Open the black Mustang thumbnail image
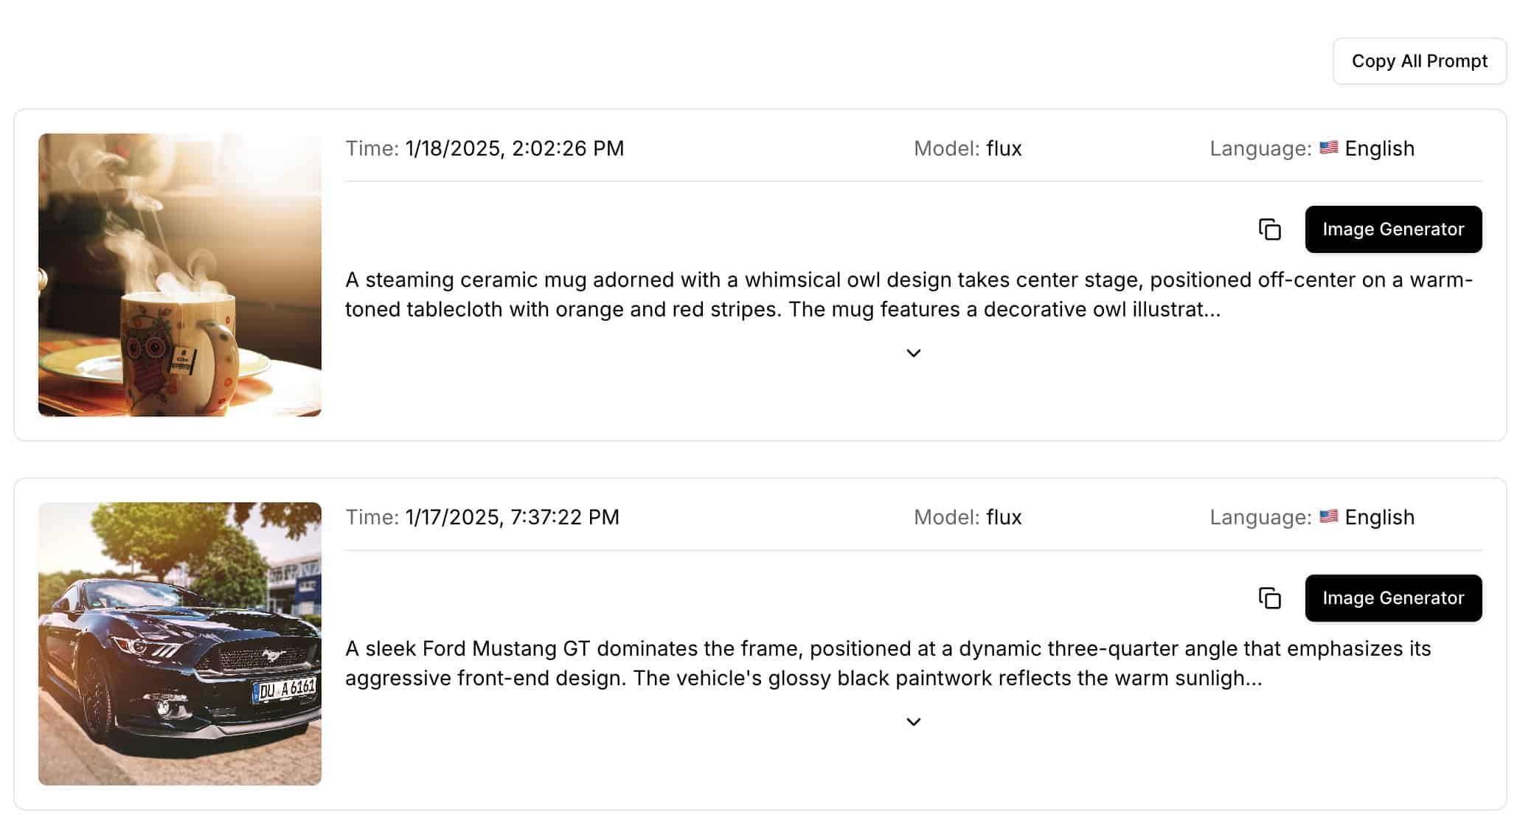This screenshot has height=829, width=1534. 180,644
